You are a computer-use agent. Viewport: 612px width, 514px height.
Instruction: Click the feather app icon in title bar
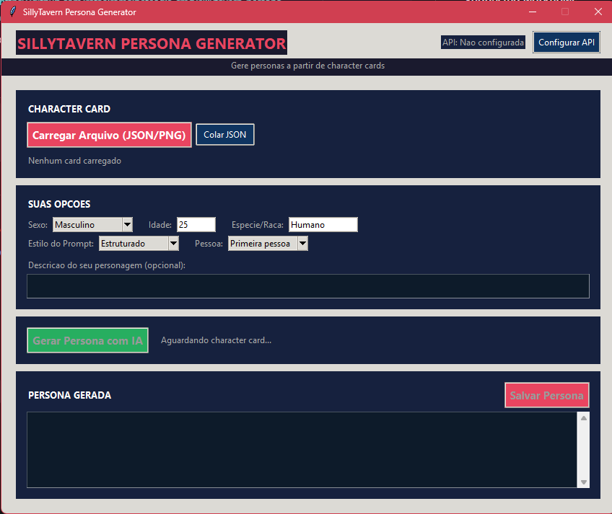pos(12,12)
